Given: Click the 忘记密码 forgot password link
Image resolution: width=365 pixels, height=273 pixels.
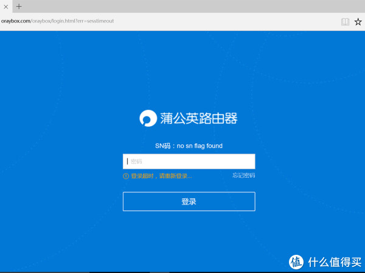Looking at the screenshot, I should pyautogui.click(x=244, y=175).
